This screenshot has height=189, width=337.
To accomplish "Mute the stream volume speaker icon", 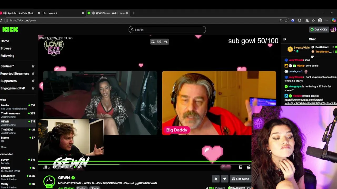I will [x=54, y=167].
